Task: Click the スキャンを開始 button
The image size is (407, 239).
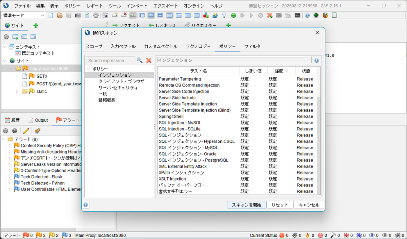Action: (247, 205)
